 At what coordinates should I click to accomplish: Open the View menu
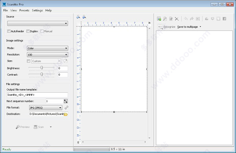pos(13,10)
